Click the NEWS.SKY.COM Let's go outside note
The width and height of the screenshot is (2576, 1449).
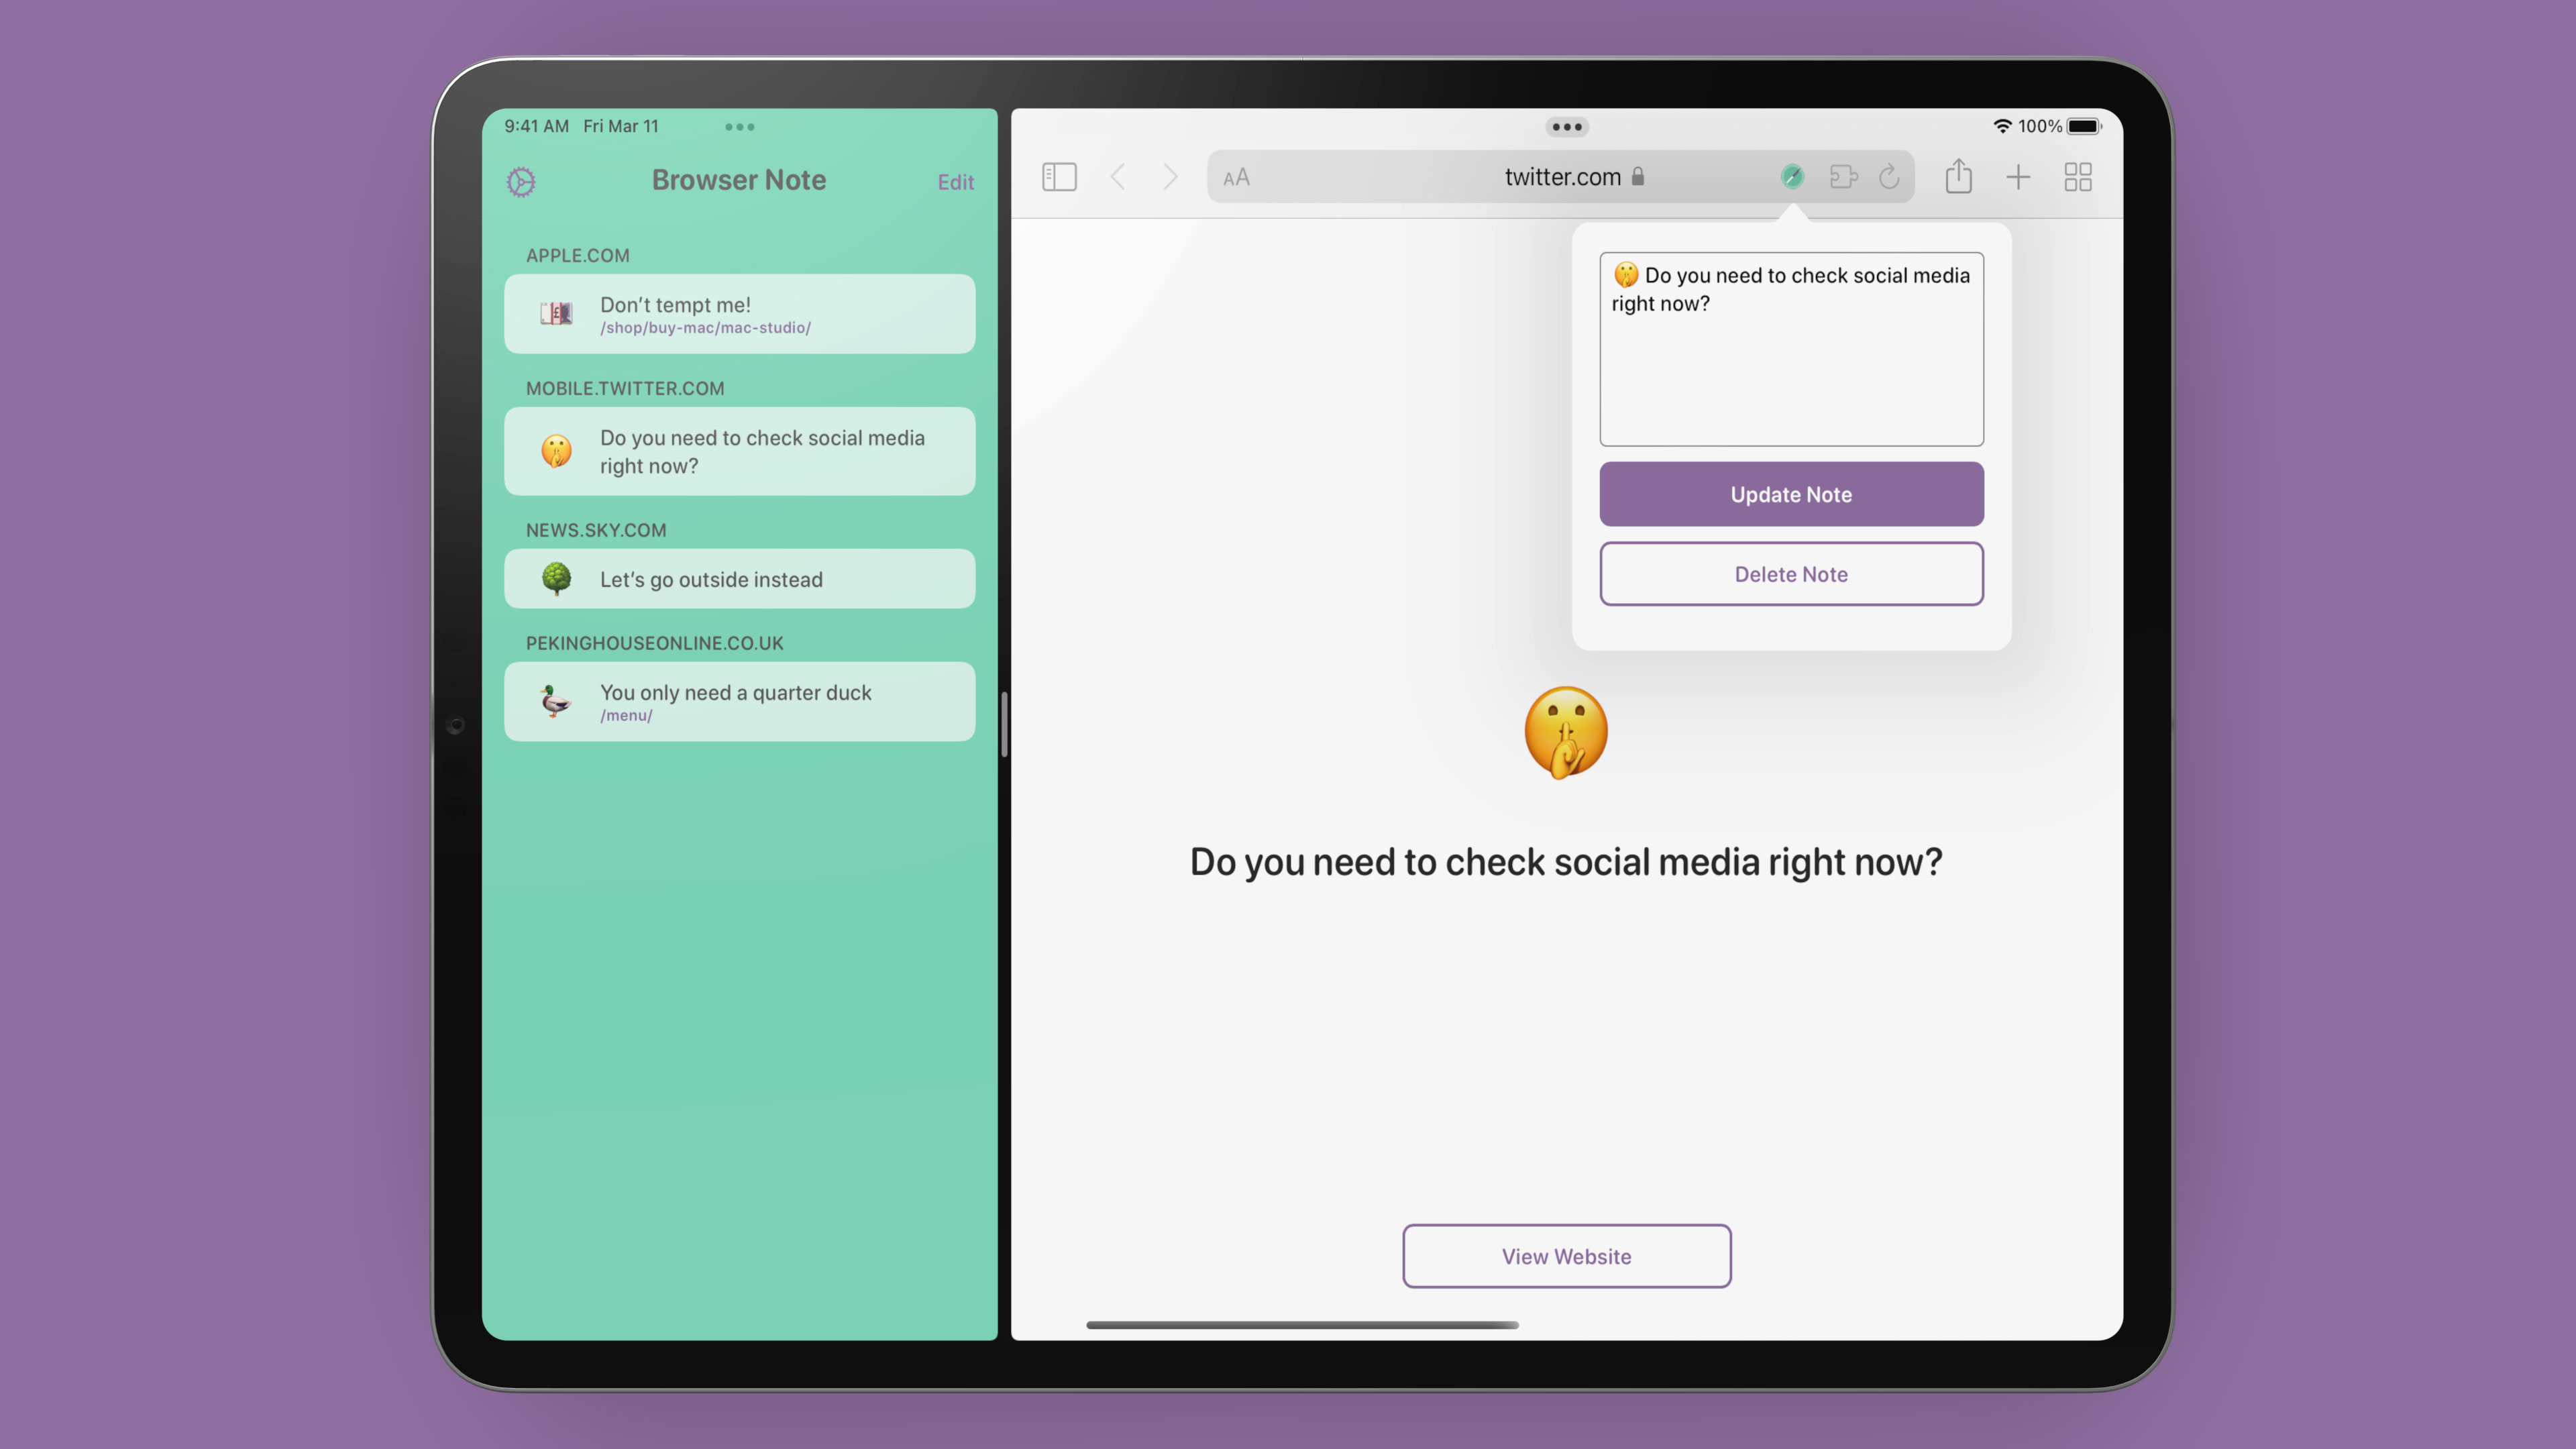pos(738,578)
